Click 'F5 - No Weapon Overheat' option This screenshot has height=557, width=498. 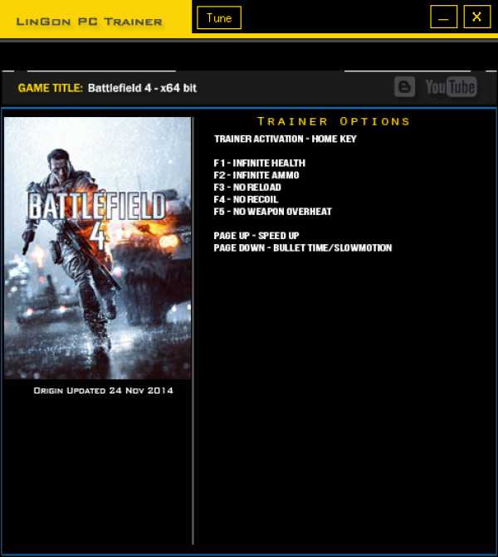pyautogui.click(x=273, y=212)
